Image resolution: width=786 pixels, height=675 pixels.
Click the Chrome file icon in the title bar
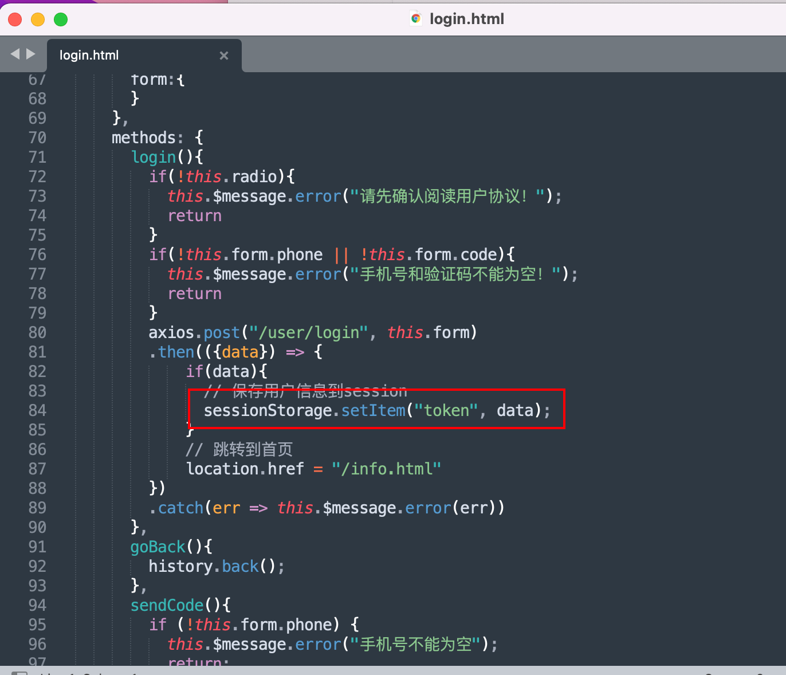(416, 18)
